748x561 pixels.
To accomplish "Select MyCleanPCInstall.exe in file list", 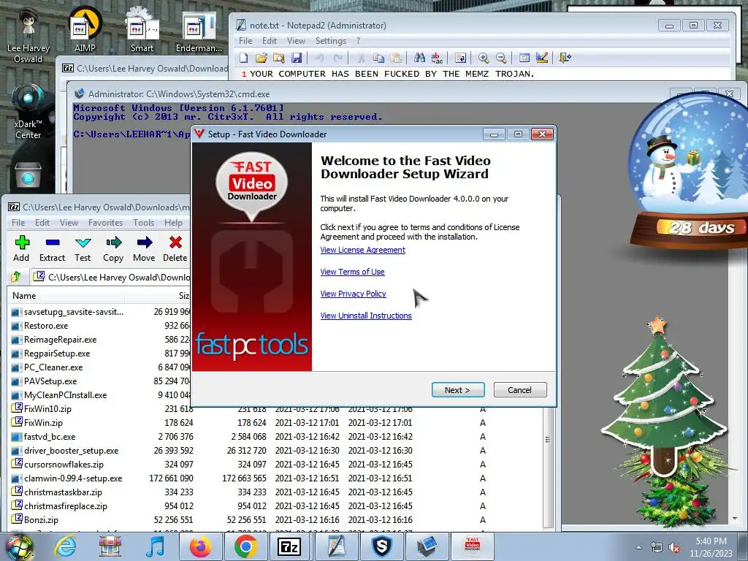I will coord(65,395).
